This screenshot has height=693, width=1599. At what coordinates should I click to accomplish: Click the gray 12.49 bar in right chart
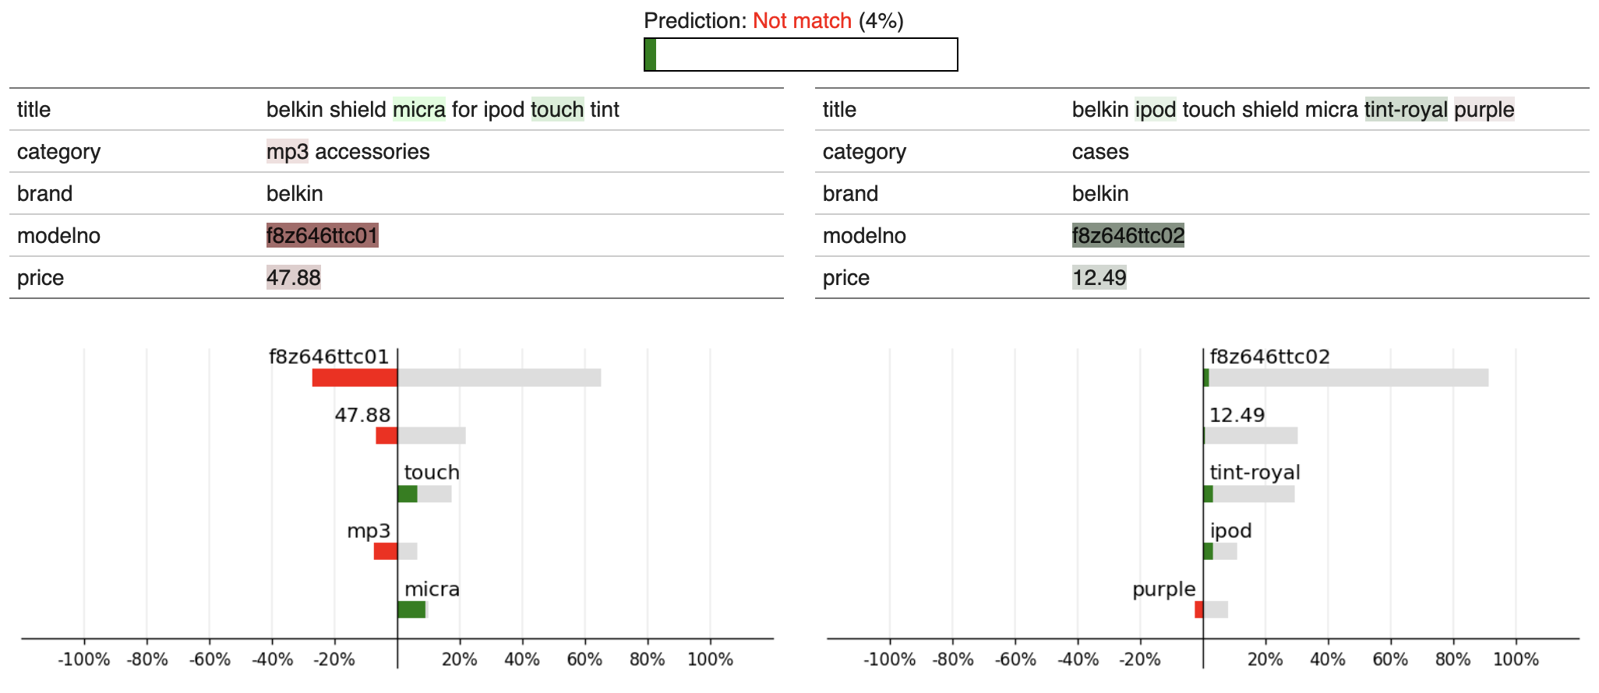pyautogui.click(x=1251, y=435)
